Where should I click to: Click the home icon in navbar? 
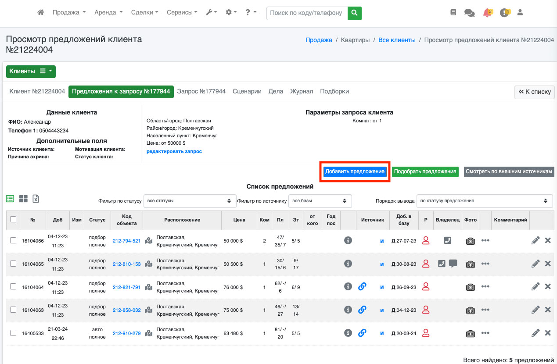point(41,13)
